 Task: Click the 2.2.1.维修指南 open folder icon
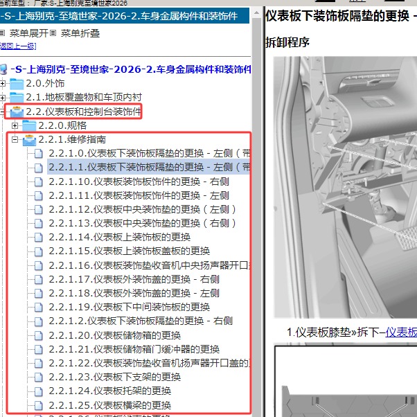[29, 140]
